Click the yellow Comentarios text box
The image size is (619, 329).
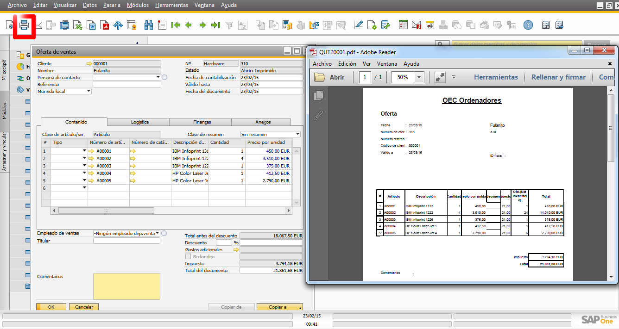pos(126,286)
